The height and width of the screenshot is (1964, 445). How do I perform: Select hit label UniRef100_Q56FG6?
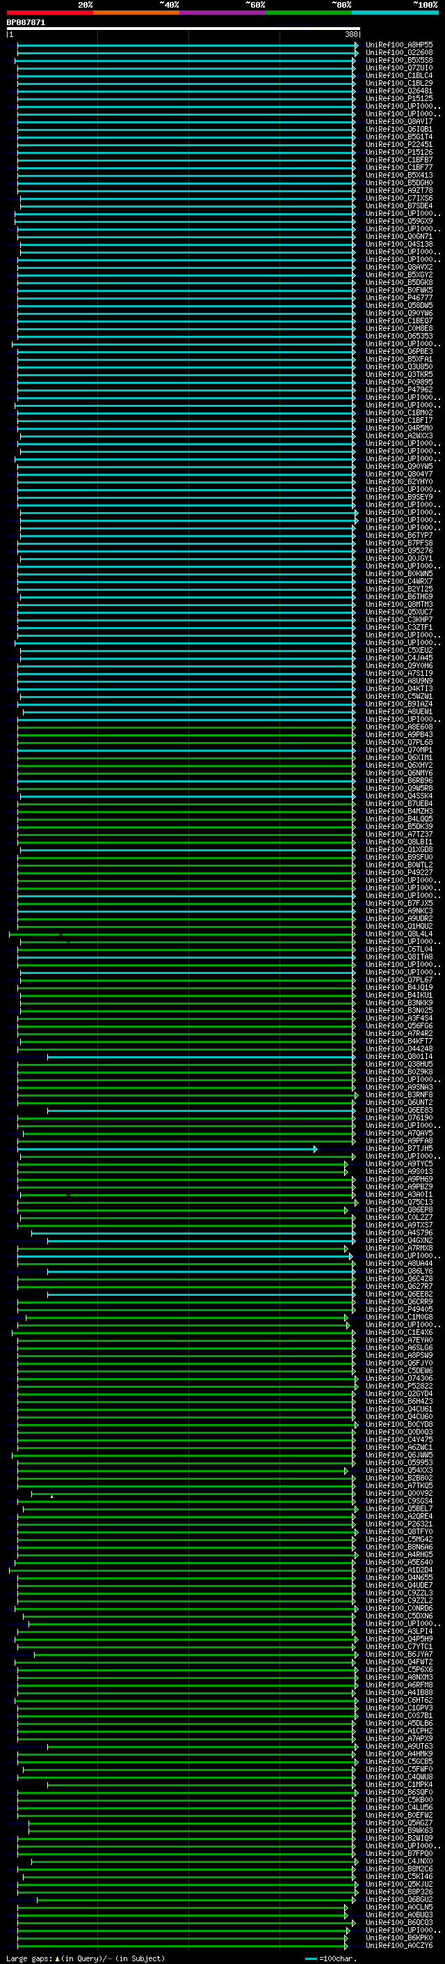(399, 1026)
